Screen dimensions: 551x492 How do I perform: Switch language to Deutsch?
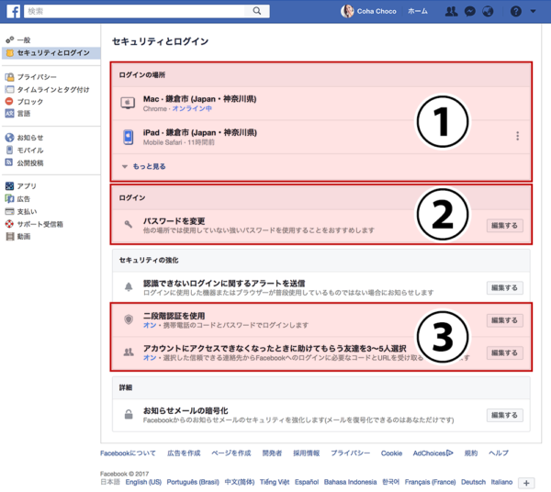click(473, 482)
